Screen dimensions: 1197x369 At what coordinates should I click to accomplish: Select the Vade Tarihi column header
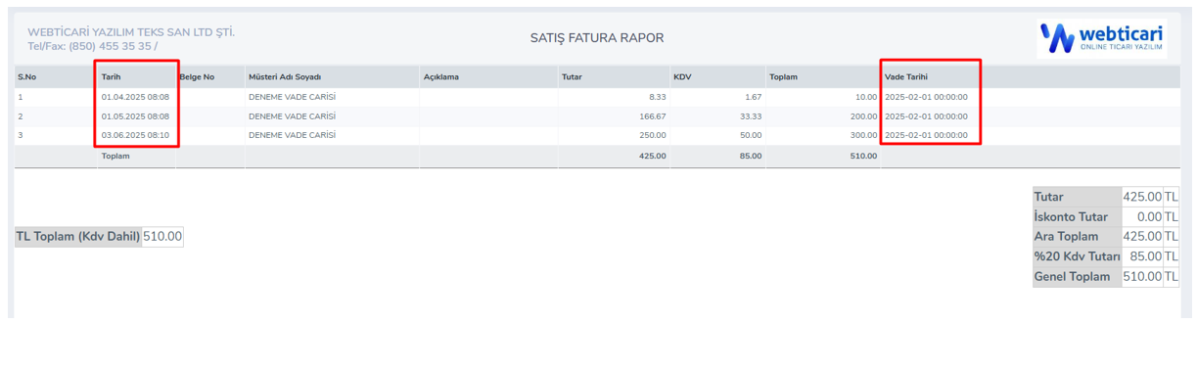click(x=906, y=76)
